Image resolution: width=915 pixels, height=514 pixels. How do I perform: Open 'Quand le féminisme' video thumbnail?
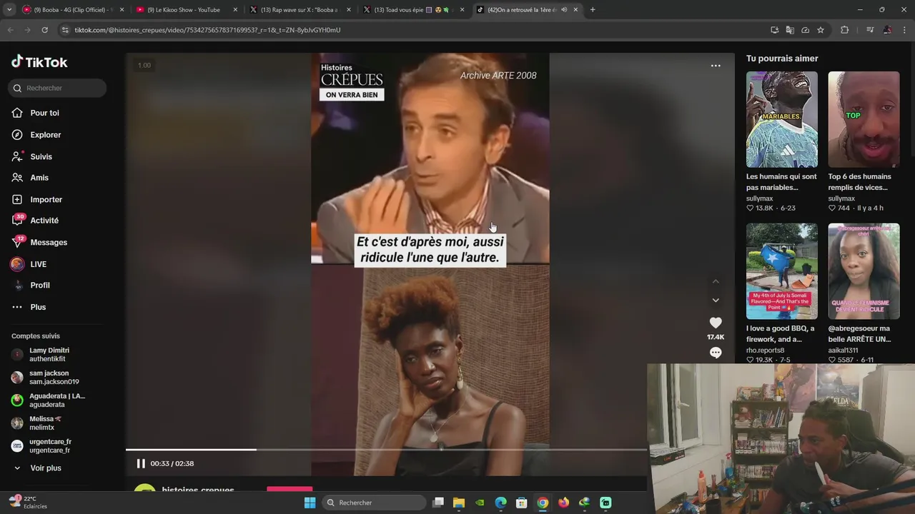click(864, 271)
